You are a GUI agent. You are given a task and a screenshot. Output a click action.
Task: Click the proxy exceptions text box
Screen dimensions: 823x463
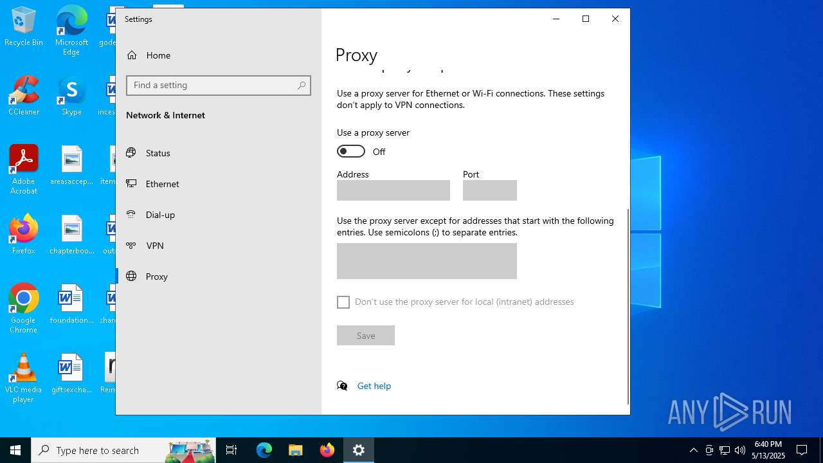click(x=427, y=261)
